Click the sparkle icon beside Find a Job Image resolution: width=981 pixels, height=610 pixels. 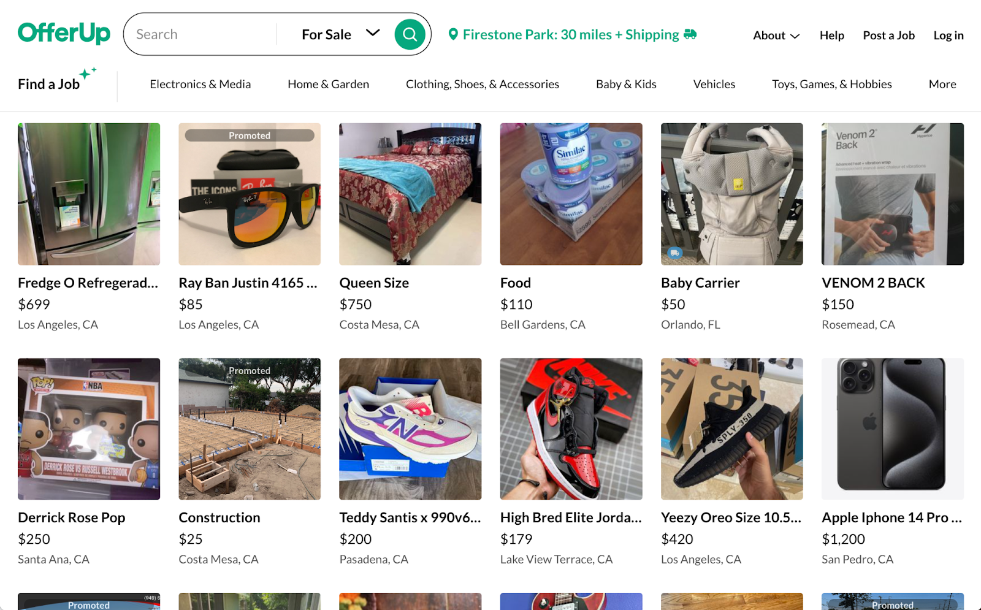[x=88, y=73]
